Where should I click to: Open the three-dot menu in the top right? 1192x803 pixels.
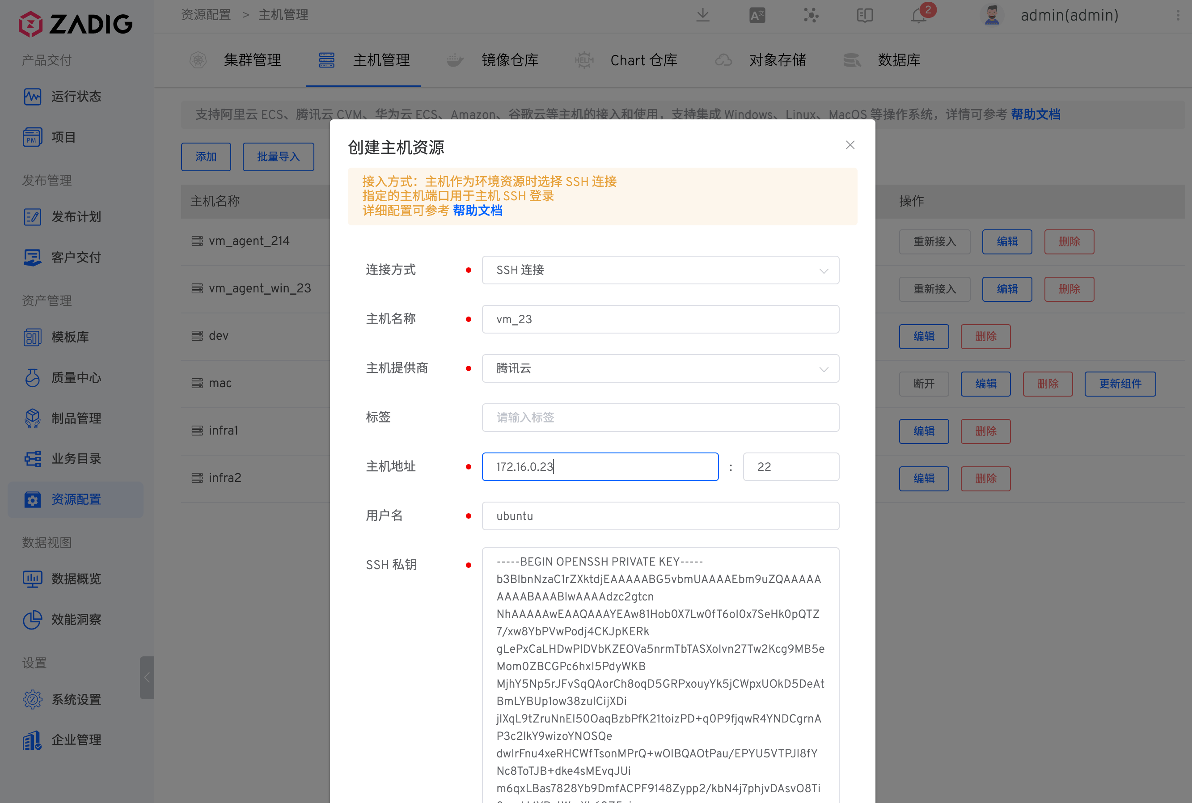coord(1177,15)
